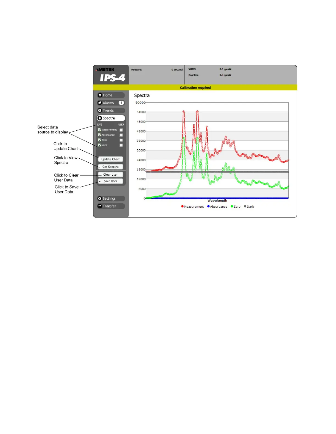Click the 'Calibration required' status banner
This screenshot has width=336, height=434.
coord(195,88)
